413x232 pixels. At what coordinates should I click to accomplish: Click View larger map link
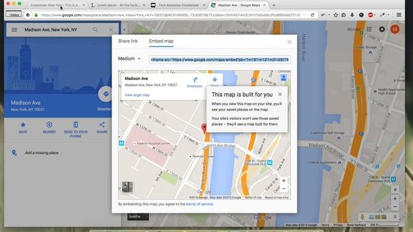coord(137,95)
